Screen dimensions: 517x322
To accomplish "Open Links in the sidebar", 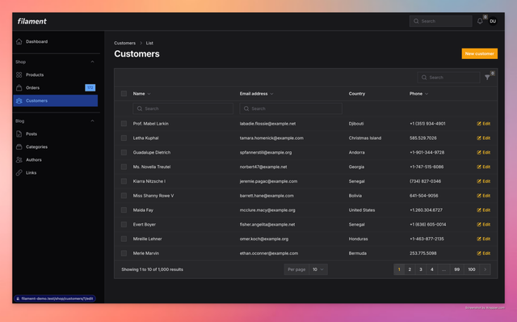I will pos(56,172).
